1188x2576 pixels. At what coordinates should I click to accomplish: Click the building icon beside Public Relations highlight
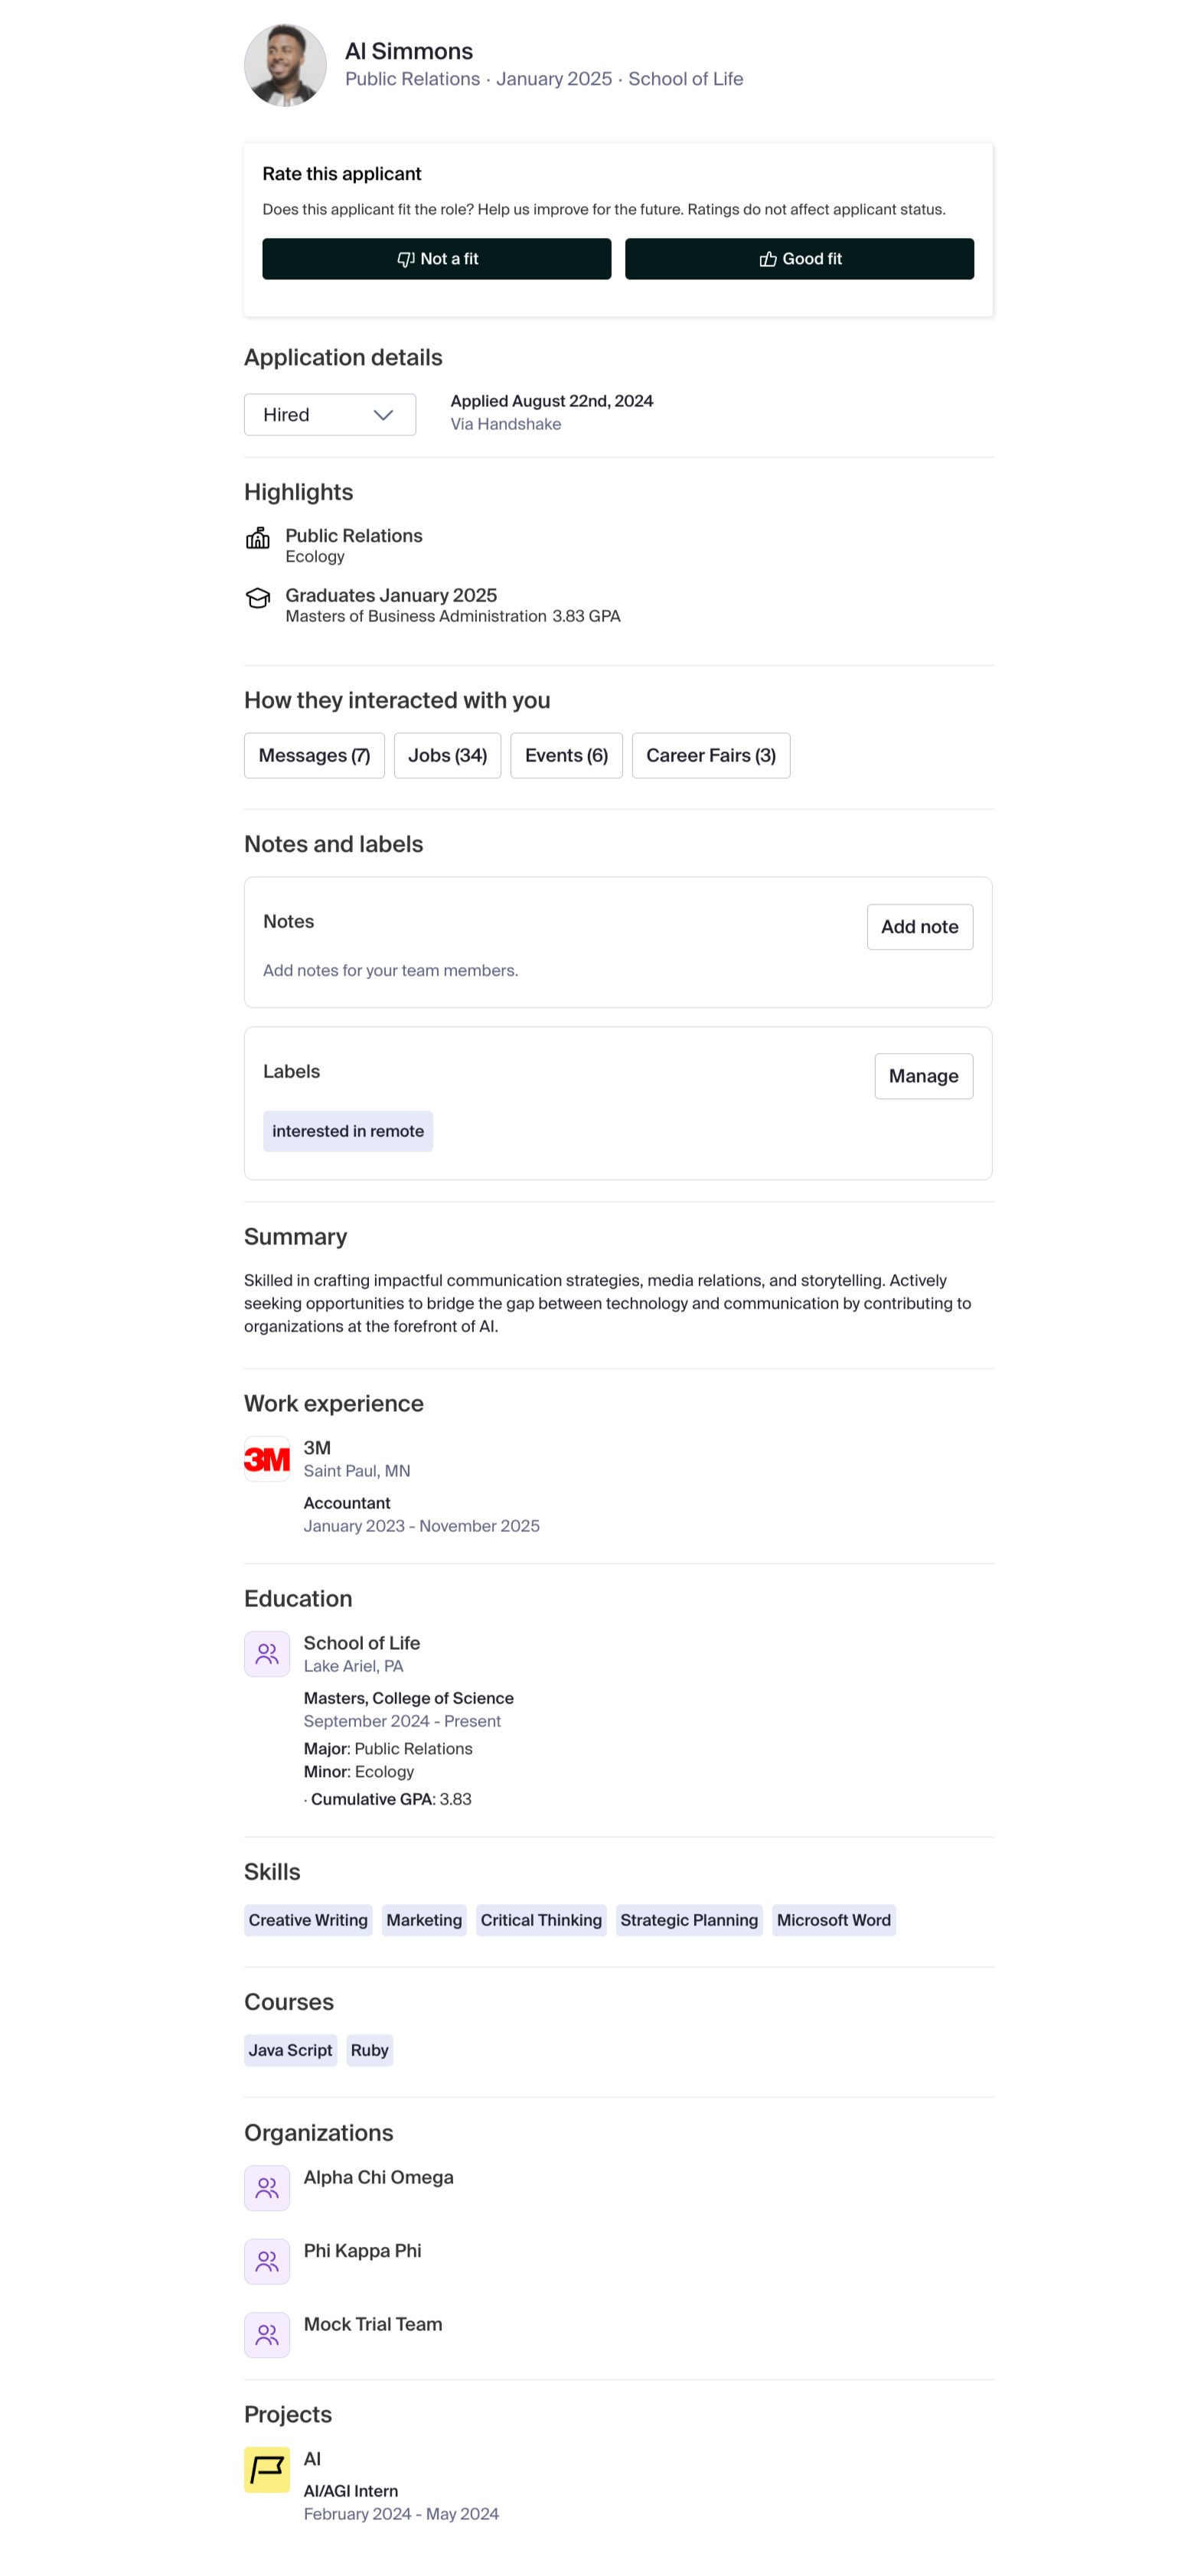click(x=258, y=539)
